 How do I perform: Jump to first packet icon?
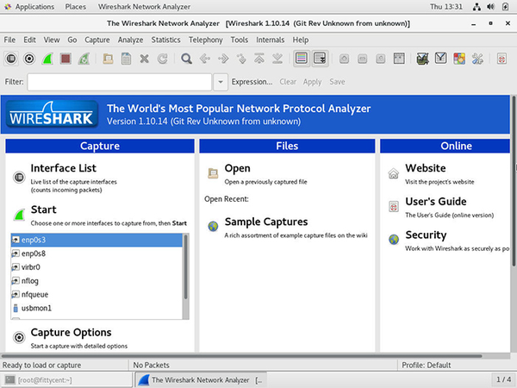click(259, 59)
